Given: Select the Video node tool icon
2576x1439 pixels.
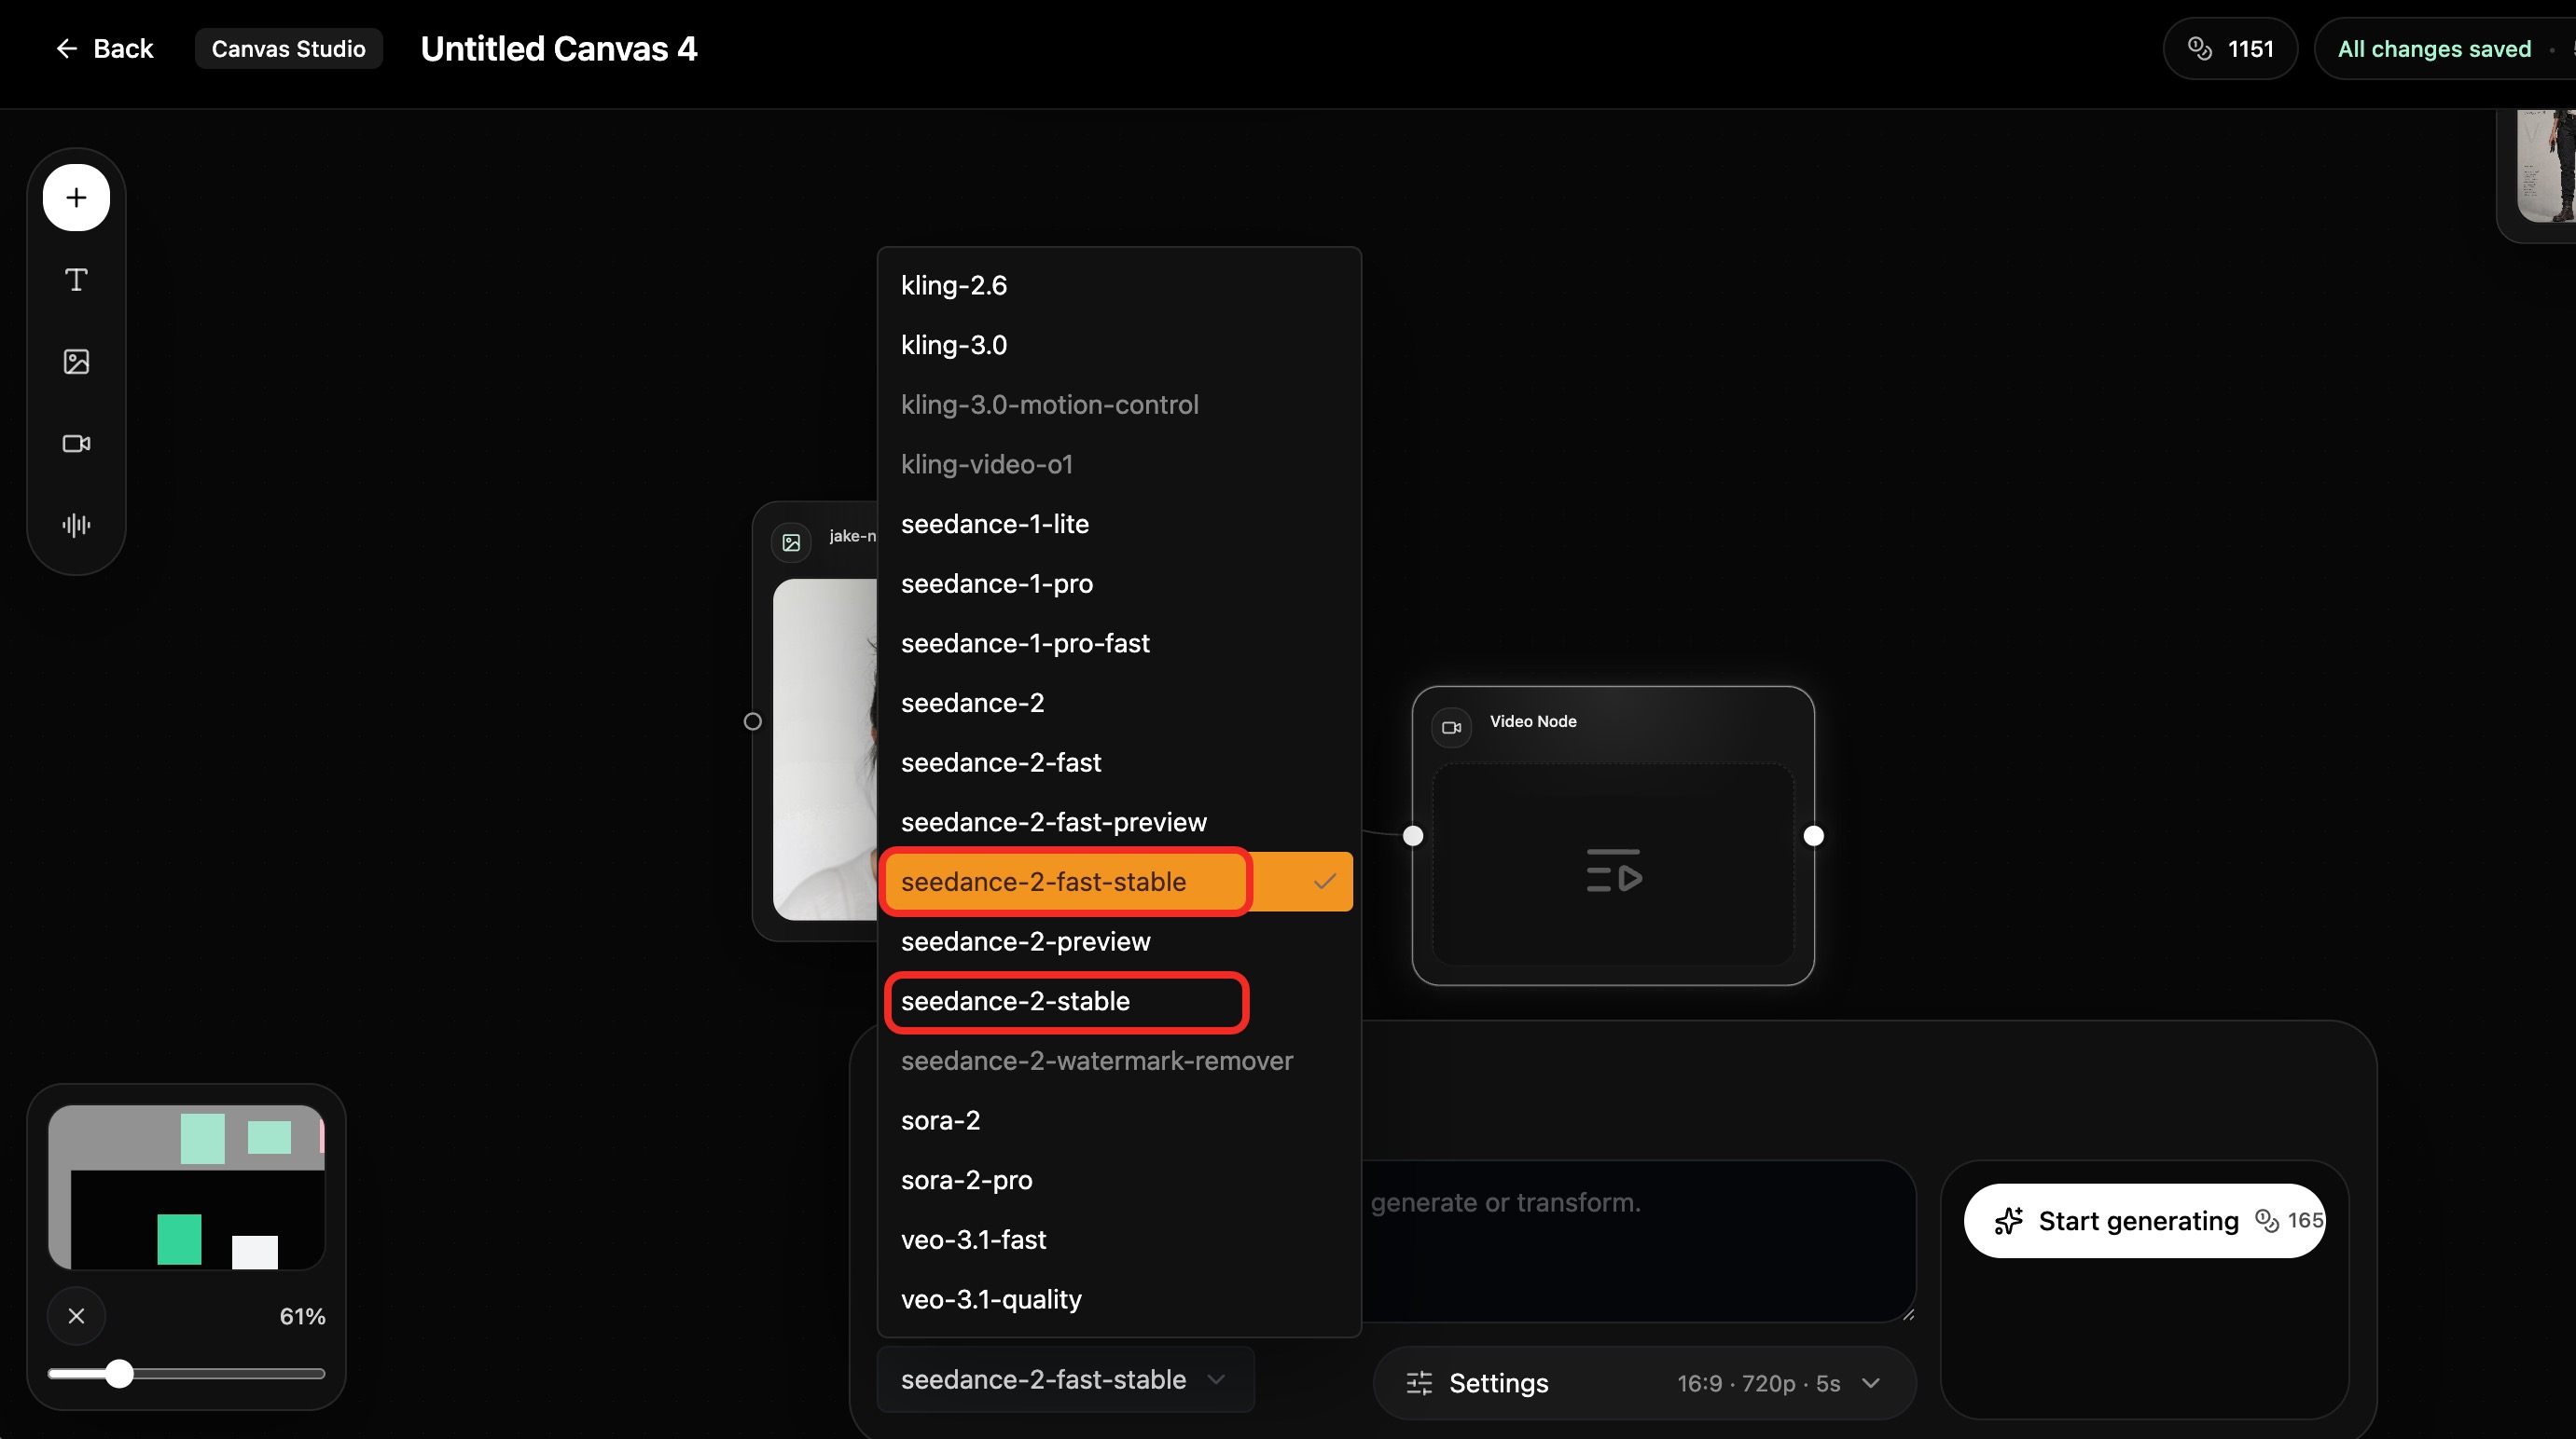Looking at the screenshot, I should [x=76, y=444].
